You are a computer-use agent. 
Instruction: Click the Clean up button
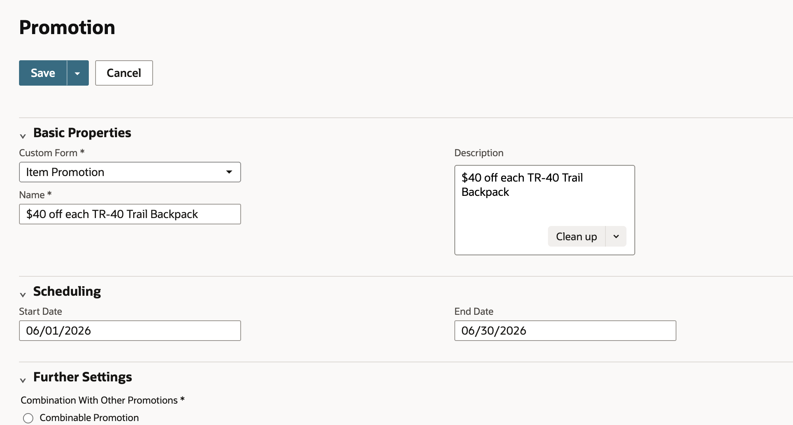tap(576, 236)
